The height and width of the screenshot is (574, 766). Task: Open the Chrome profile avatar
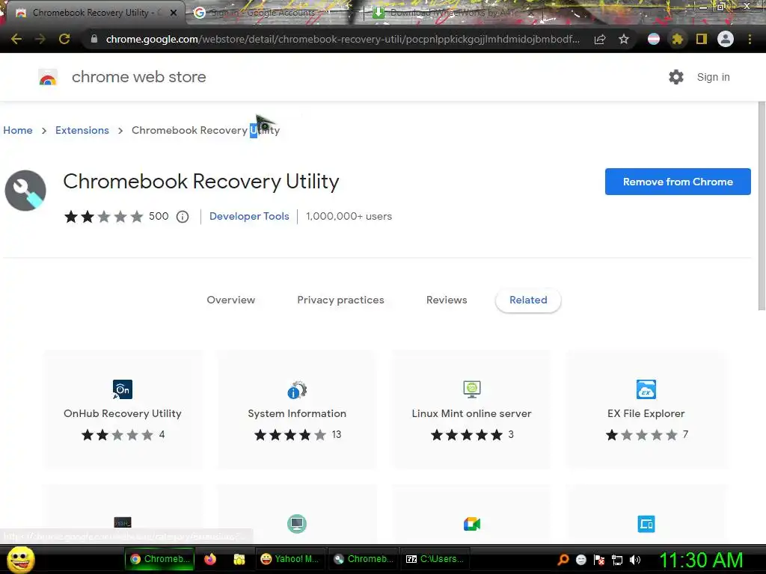(726, 39)
